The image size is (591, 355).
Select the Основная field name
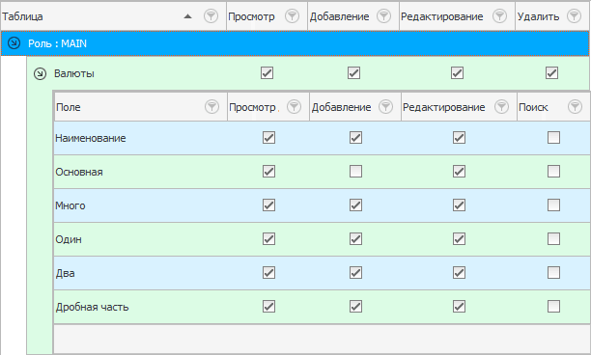[79, 172]
